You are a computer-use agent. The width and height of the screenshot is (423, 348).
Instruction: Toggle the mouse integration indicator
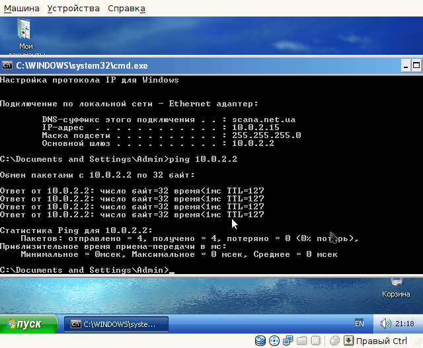coord(335,341)
